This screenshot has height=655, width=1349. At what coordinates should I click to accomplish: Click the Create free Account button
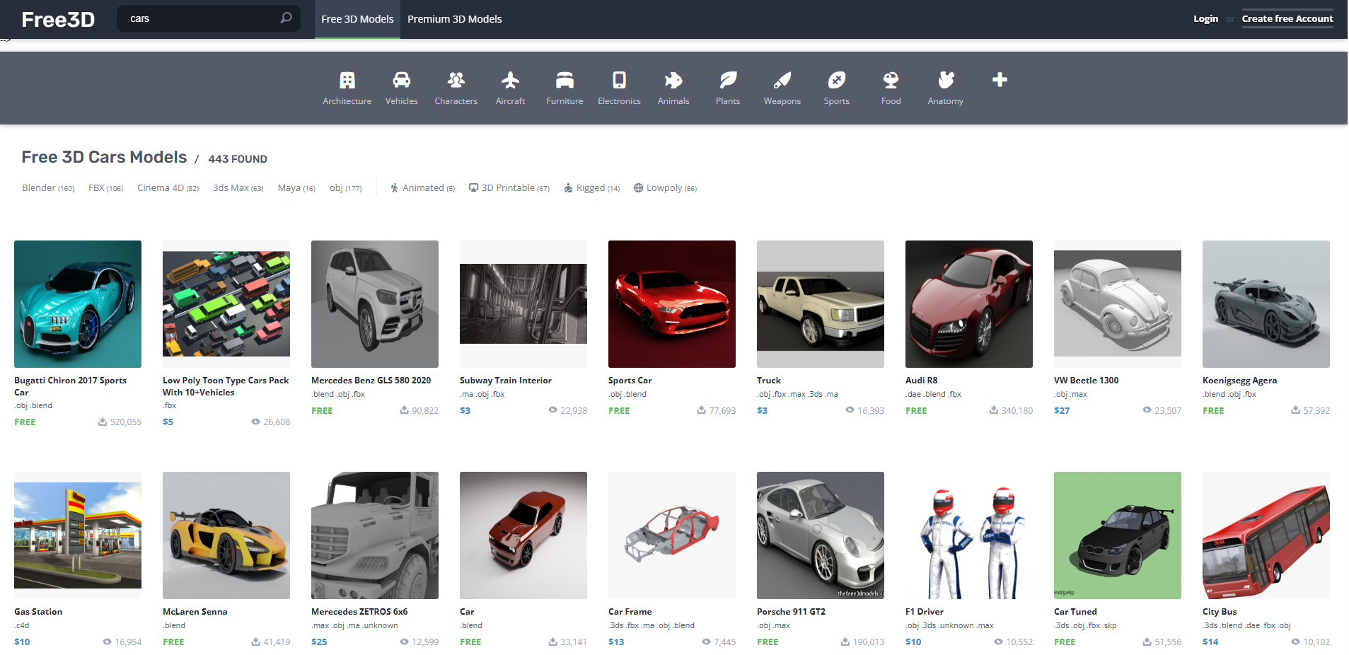coord(1287,19)
